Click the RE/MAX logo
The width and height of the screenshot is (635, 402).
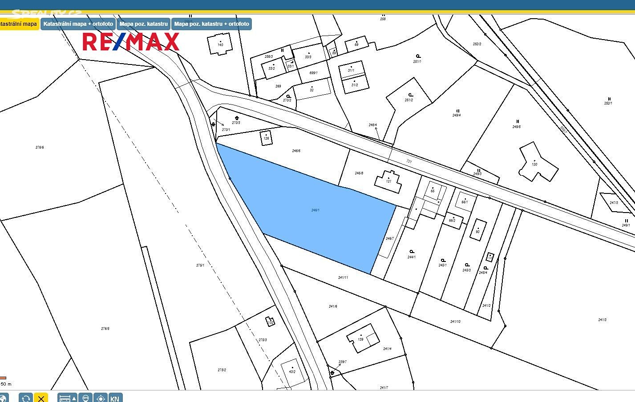[x=131, y=41]
